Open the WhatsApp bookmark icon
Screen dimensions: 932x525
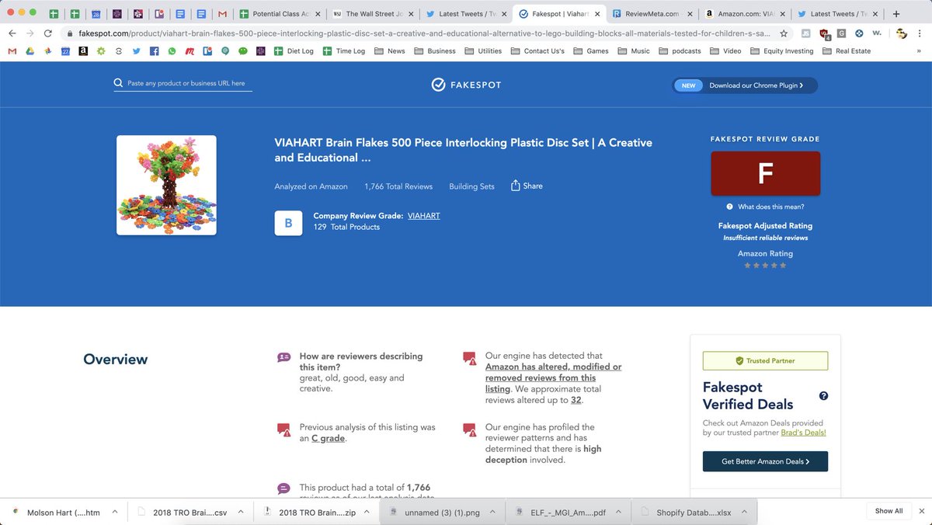click(x=172, y=51)
